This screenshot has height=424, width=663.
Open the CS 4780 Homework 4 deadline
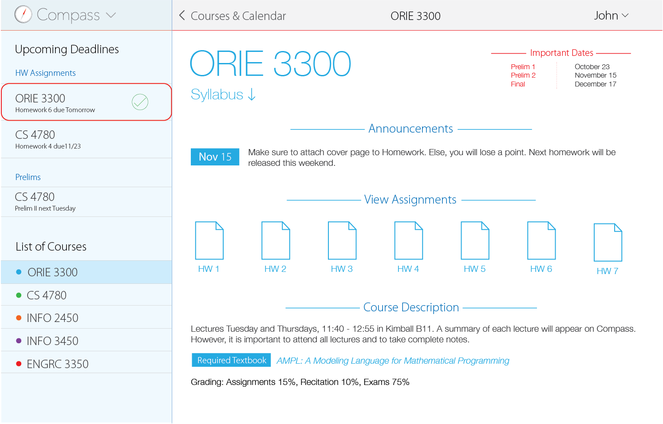point(87,139)
